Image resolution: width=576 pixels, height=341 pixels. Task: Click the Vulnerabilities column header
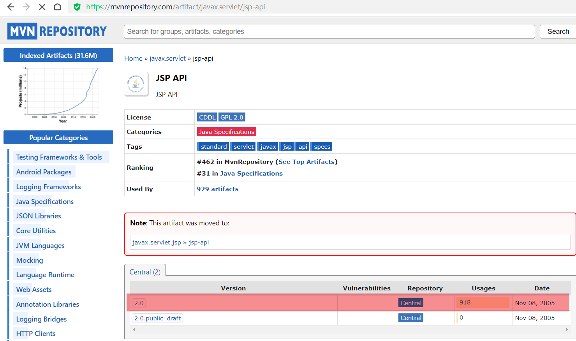[x=366, y=288]
